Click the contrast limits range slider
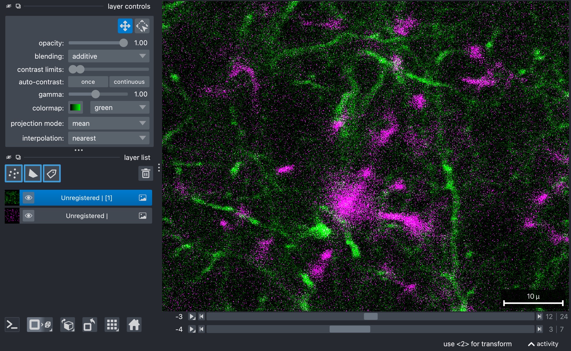 pos(109,69)
